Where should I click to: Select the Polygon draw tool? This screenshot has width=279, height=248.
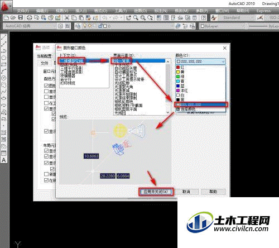pos(4,58)
